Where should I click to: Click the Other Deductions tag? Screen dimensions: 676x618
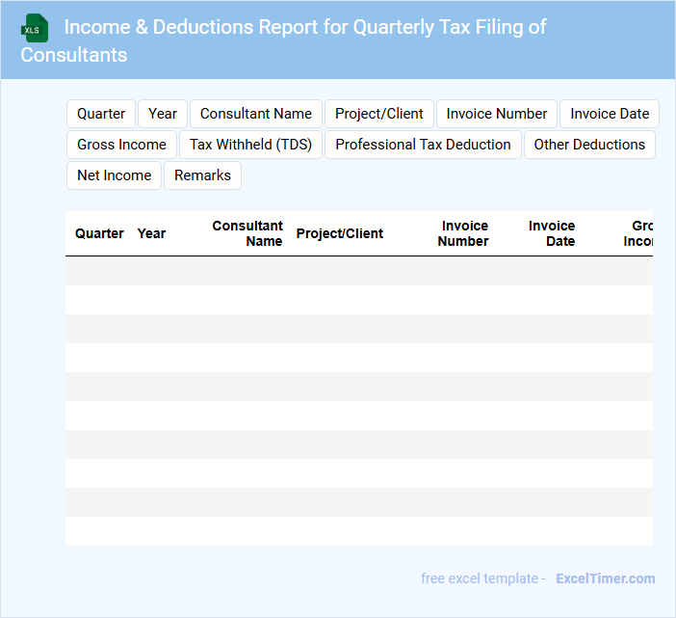(x=589, y=145)
